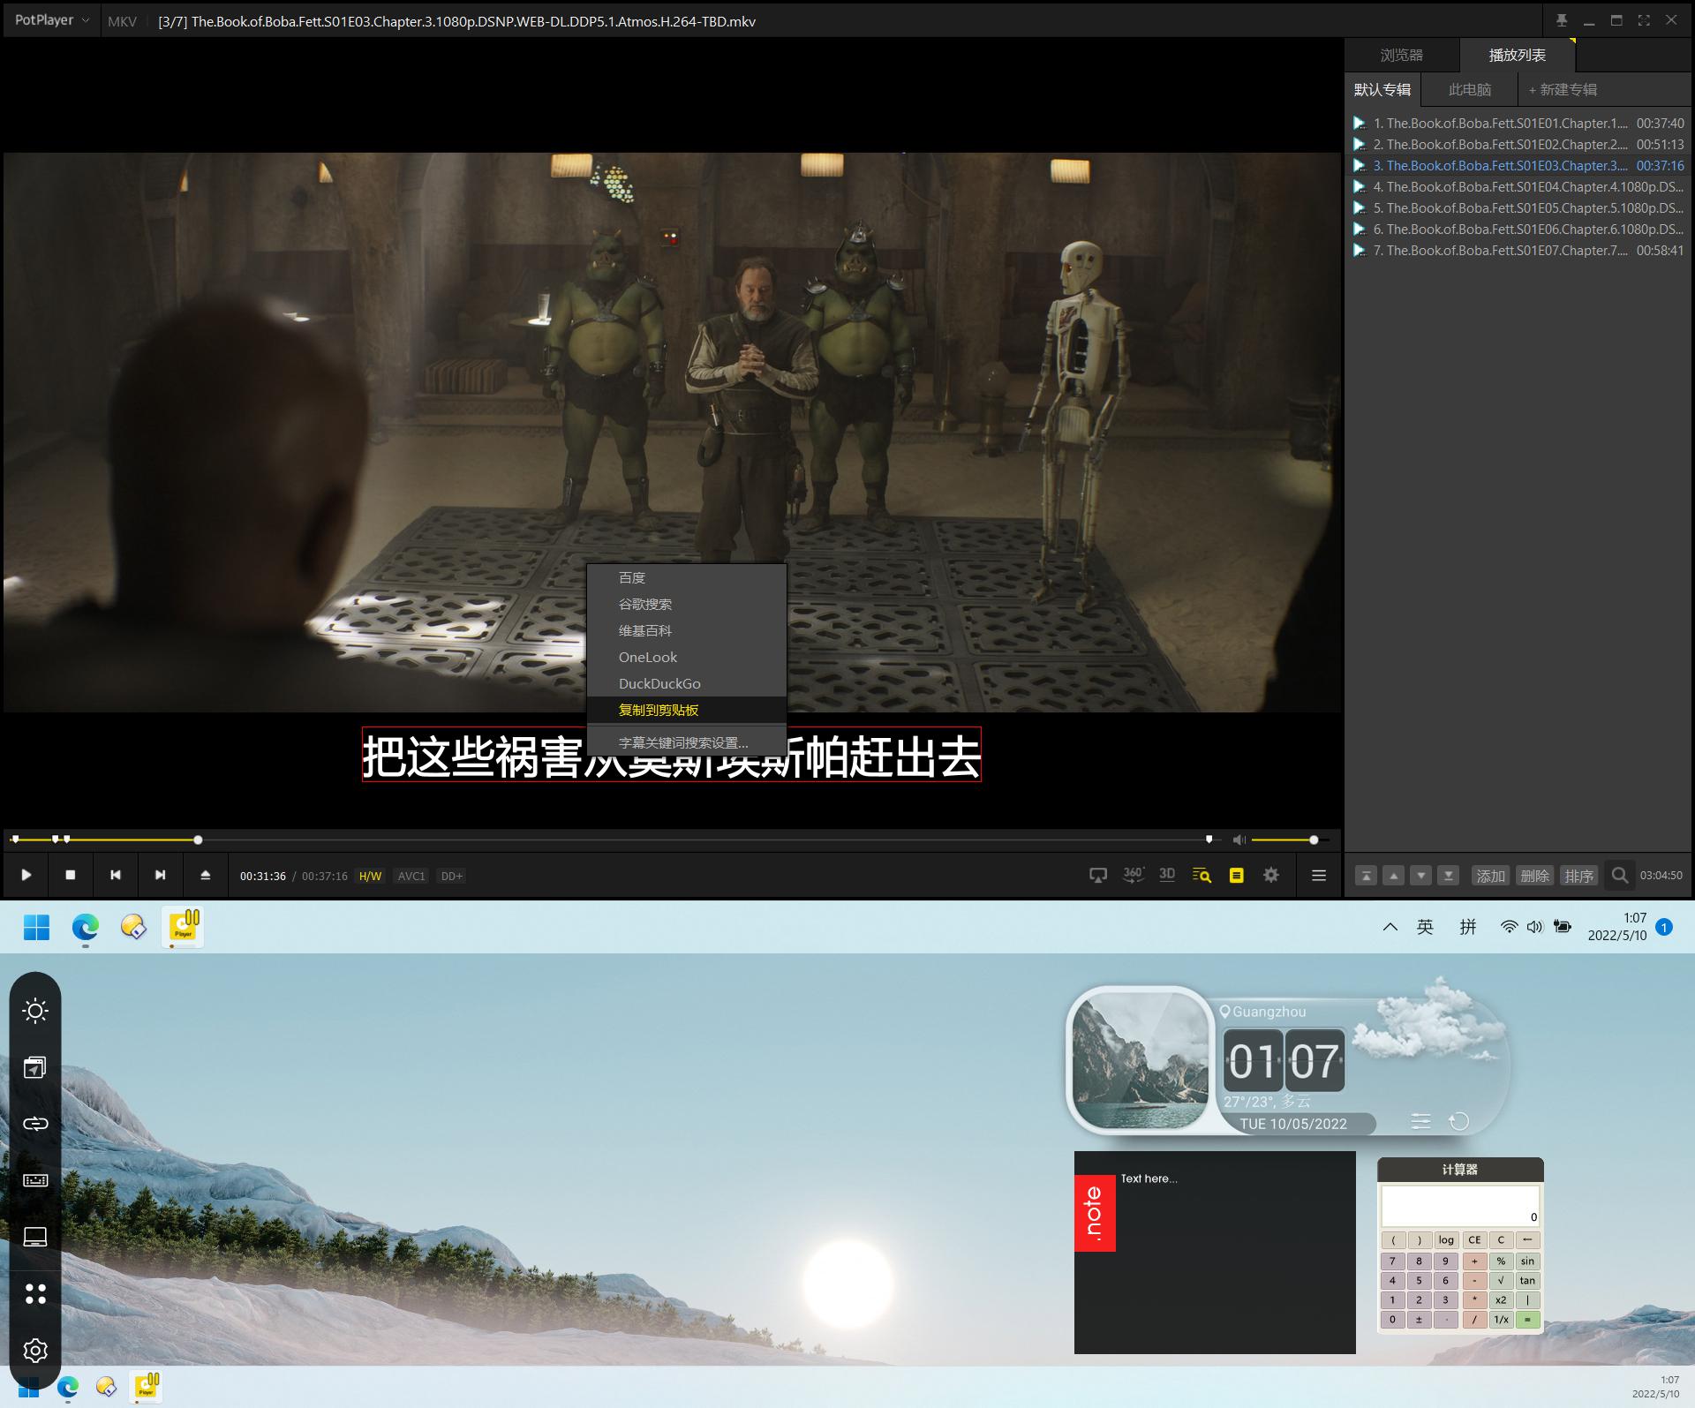Switch to the 浏览器 tab

point(1401,55)
